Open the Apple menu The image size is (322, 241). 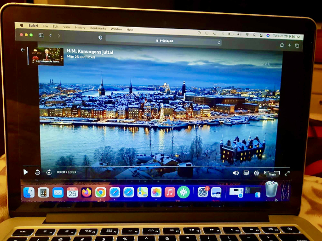click(x=22, y=25)
